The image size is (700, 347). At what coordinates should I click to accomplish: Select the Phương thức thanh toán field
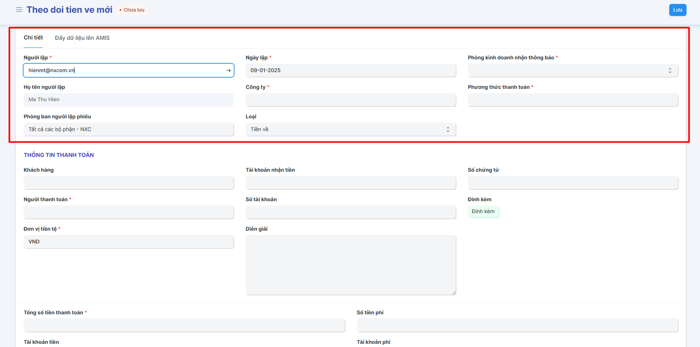pyautogui.click(x=573, y=100)
